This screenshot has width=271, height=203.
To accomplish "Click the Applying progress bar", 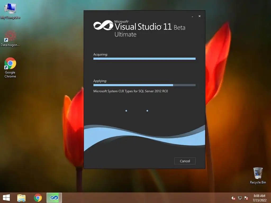I will coord(144,85).
